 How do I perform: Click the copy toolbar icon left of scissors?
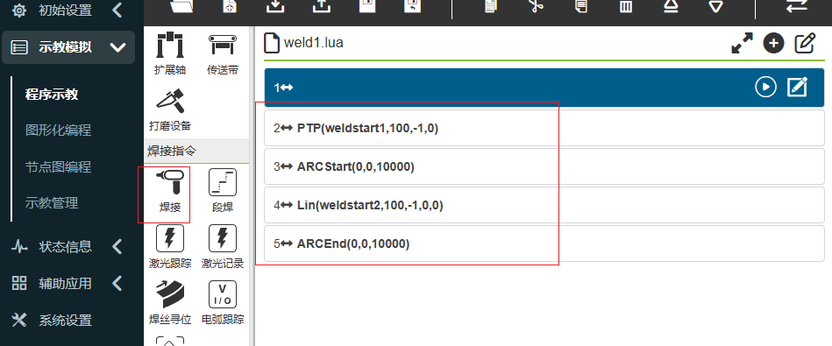490,5
